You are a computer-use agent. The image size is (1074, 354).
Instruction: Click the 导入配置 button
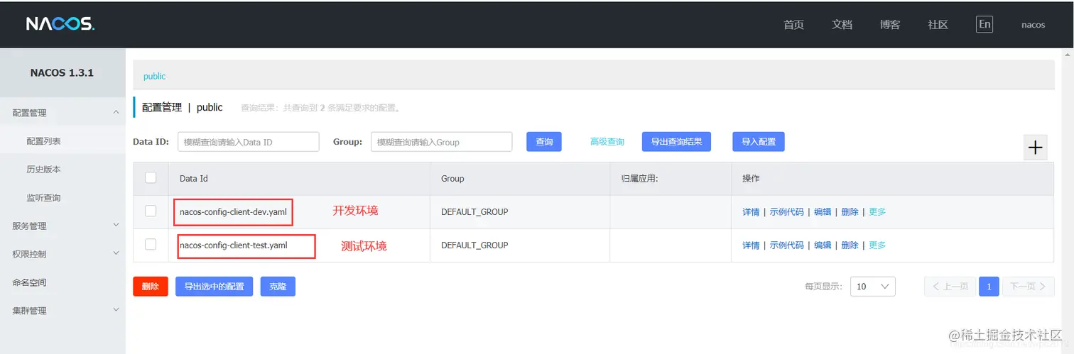click(x=759, y=142)
